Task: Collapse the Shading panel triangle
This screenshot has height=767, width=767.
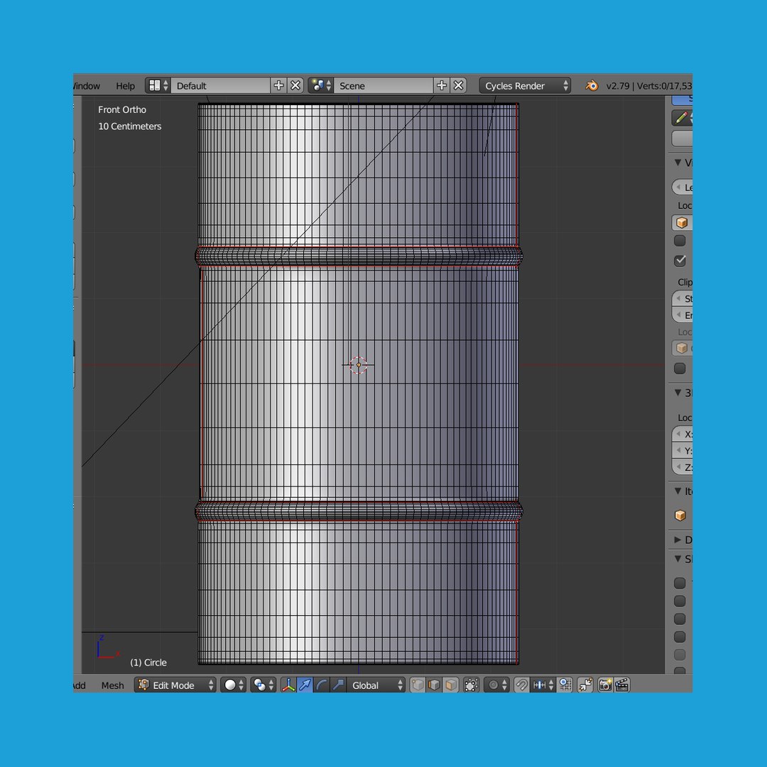Action: [678, 559]
